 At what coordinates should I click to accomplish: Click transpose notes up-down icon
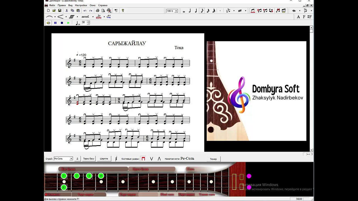coord(260,11)
